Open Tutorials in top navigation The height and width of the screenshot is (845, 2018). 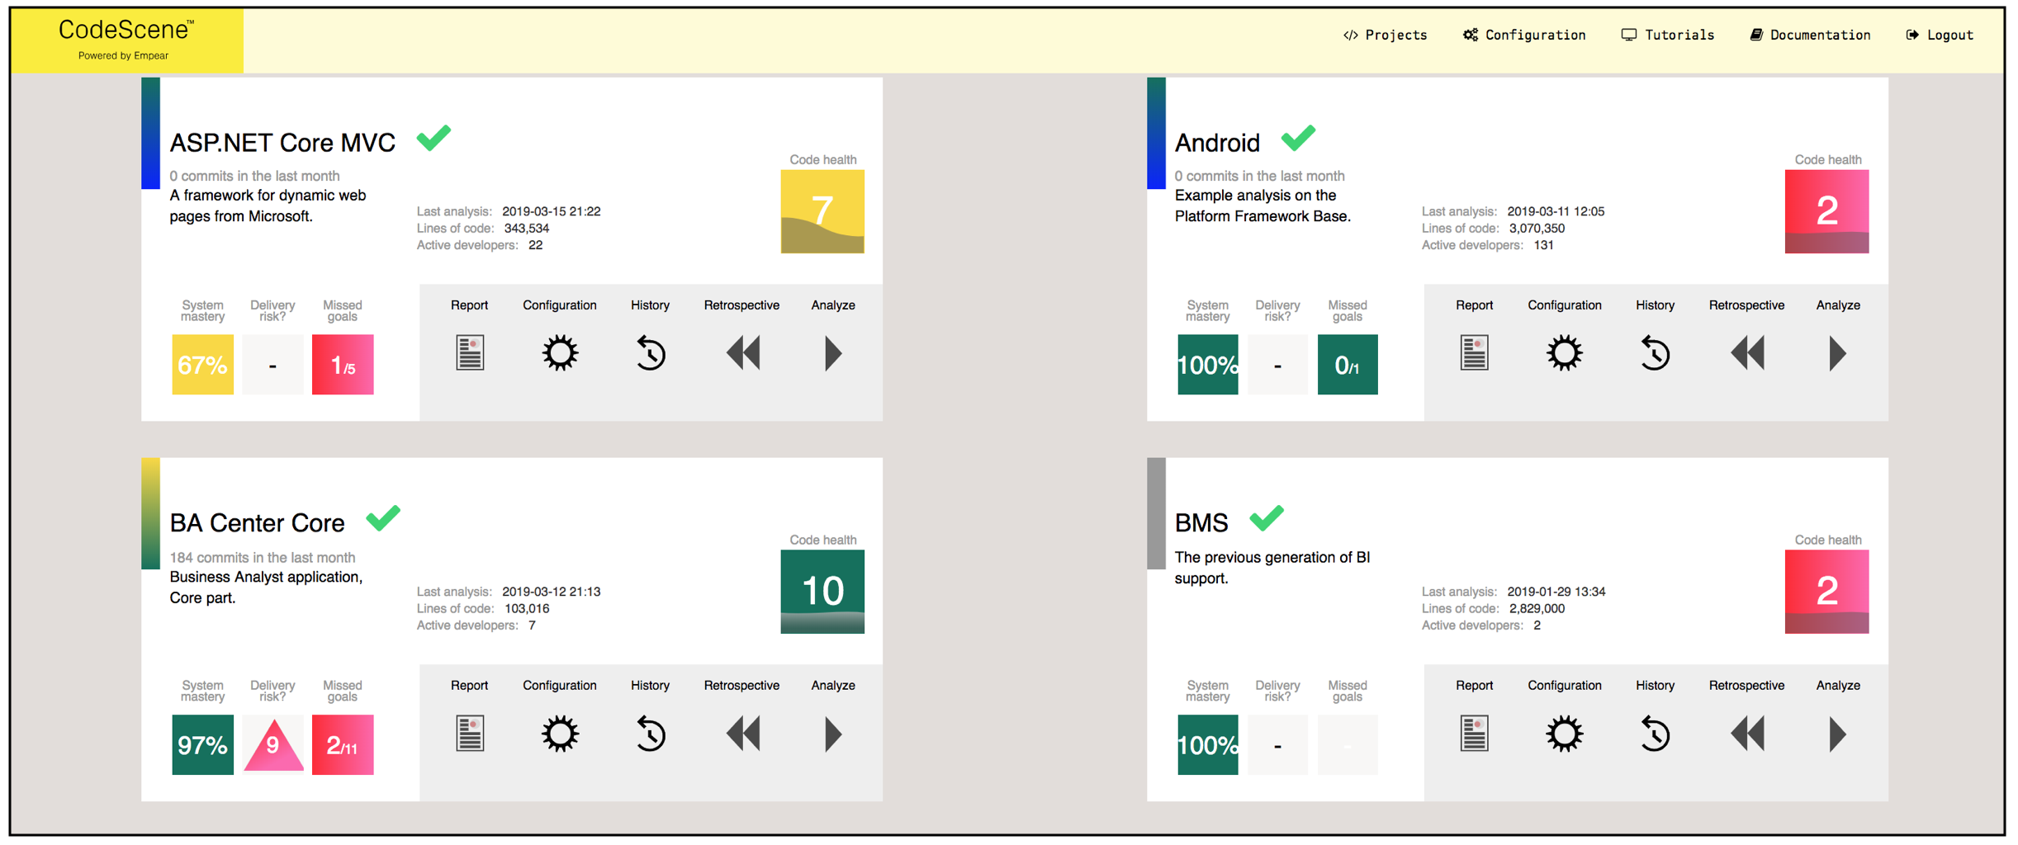tap(1668, 35)
